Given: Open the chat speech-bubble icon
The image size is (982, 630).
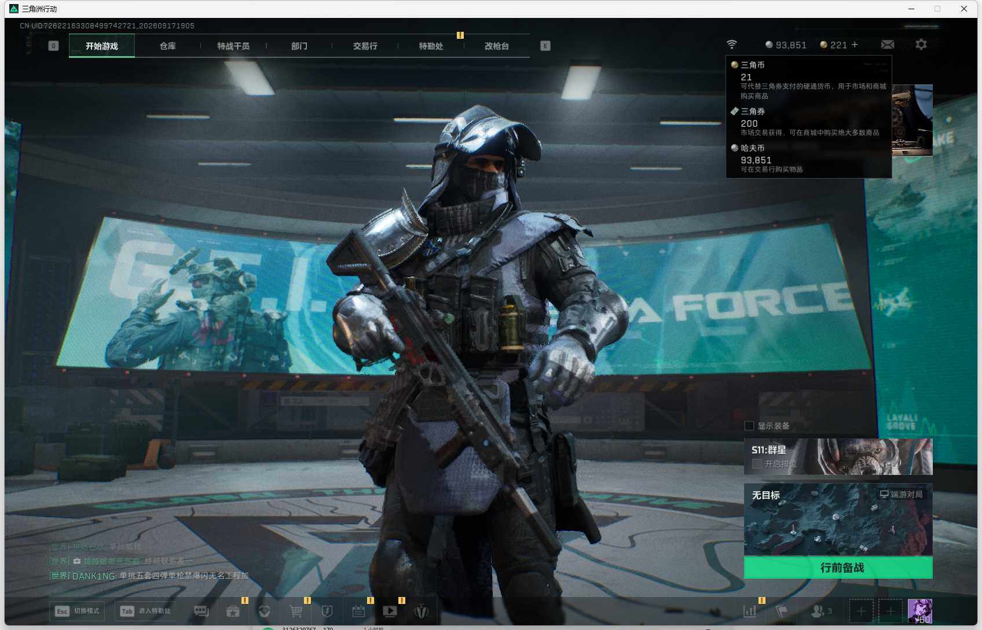Looking at the screenshot, I should [x=201, y=611].
